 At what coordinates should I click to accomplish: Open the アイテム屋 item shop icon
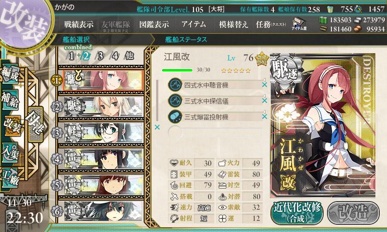(x=298, y=24)
